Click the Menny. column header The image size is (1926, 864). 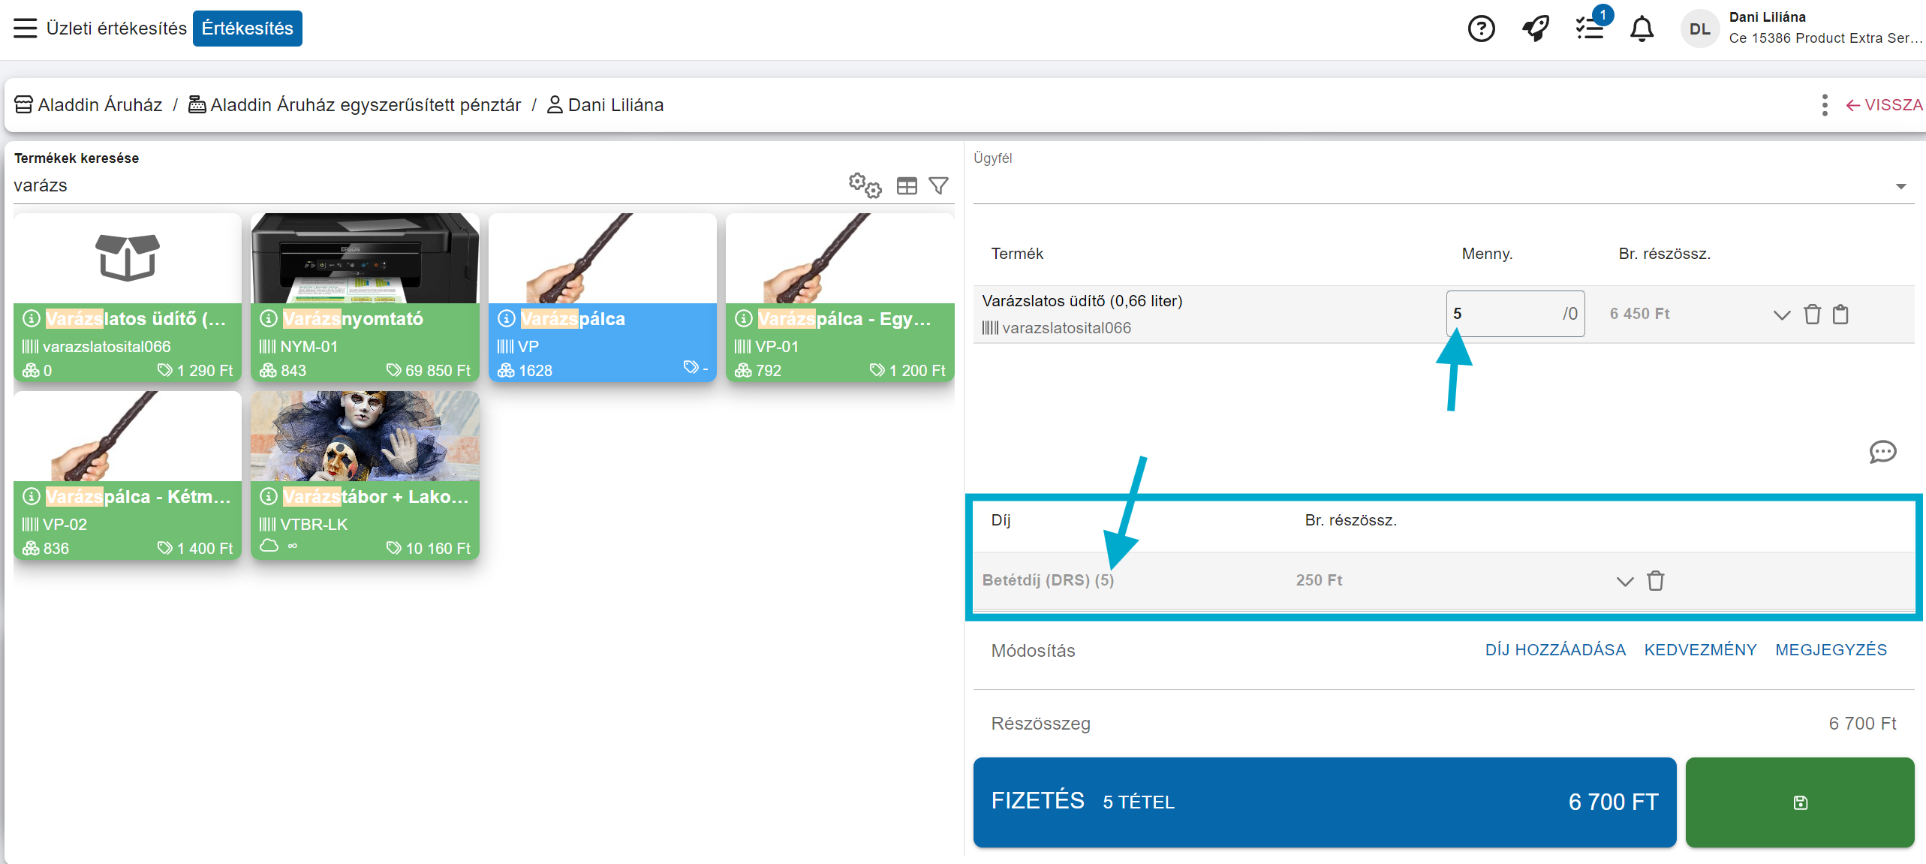coord(1487,254)
